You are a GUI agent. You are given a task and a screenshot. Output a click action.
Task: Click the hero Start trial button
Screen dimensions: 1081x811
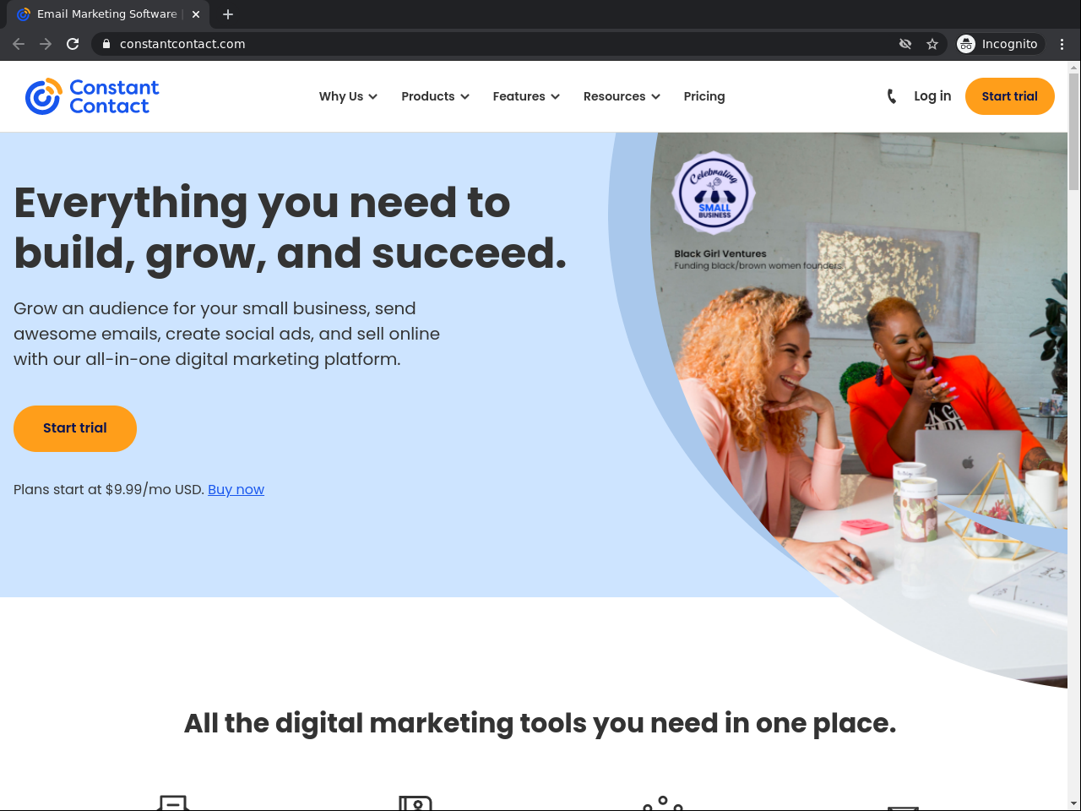point(75,428)
